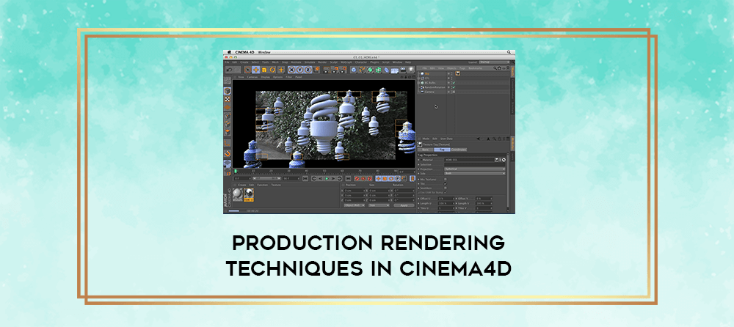Open viewport Cameras menu
734x327 pixels.
252,76
